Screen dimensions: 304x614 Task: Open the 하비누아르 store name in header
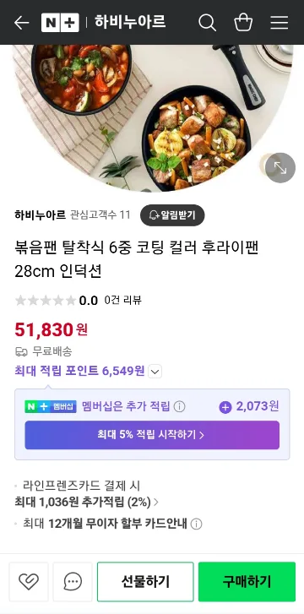130,22
